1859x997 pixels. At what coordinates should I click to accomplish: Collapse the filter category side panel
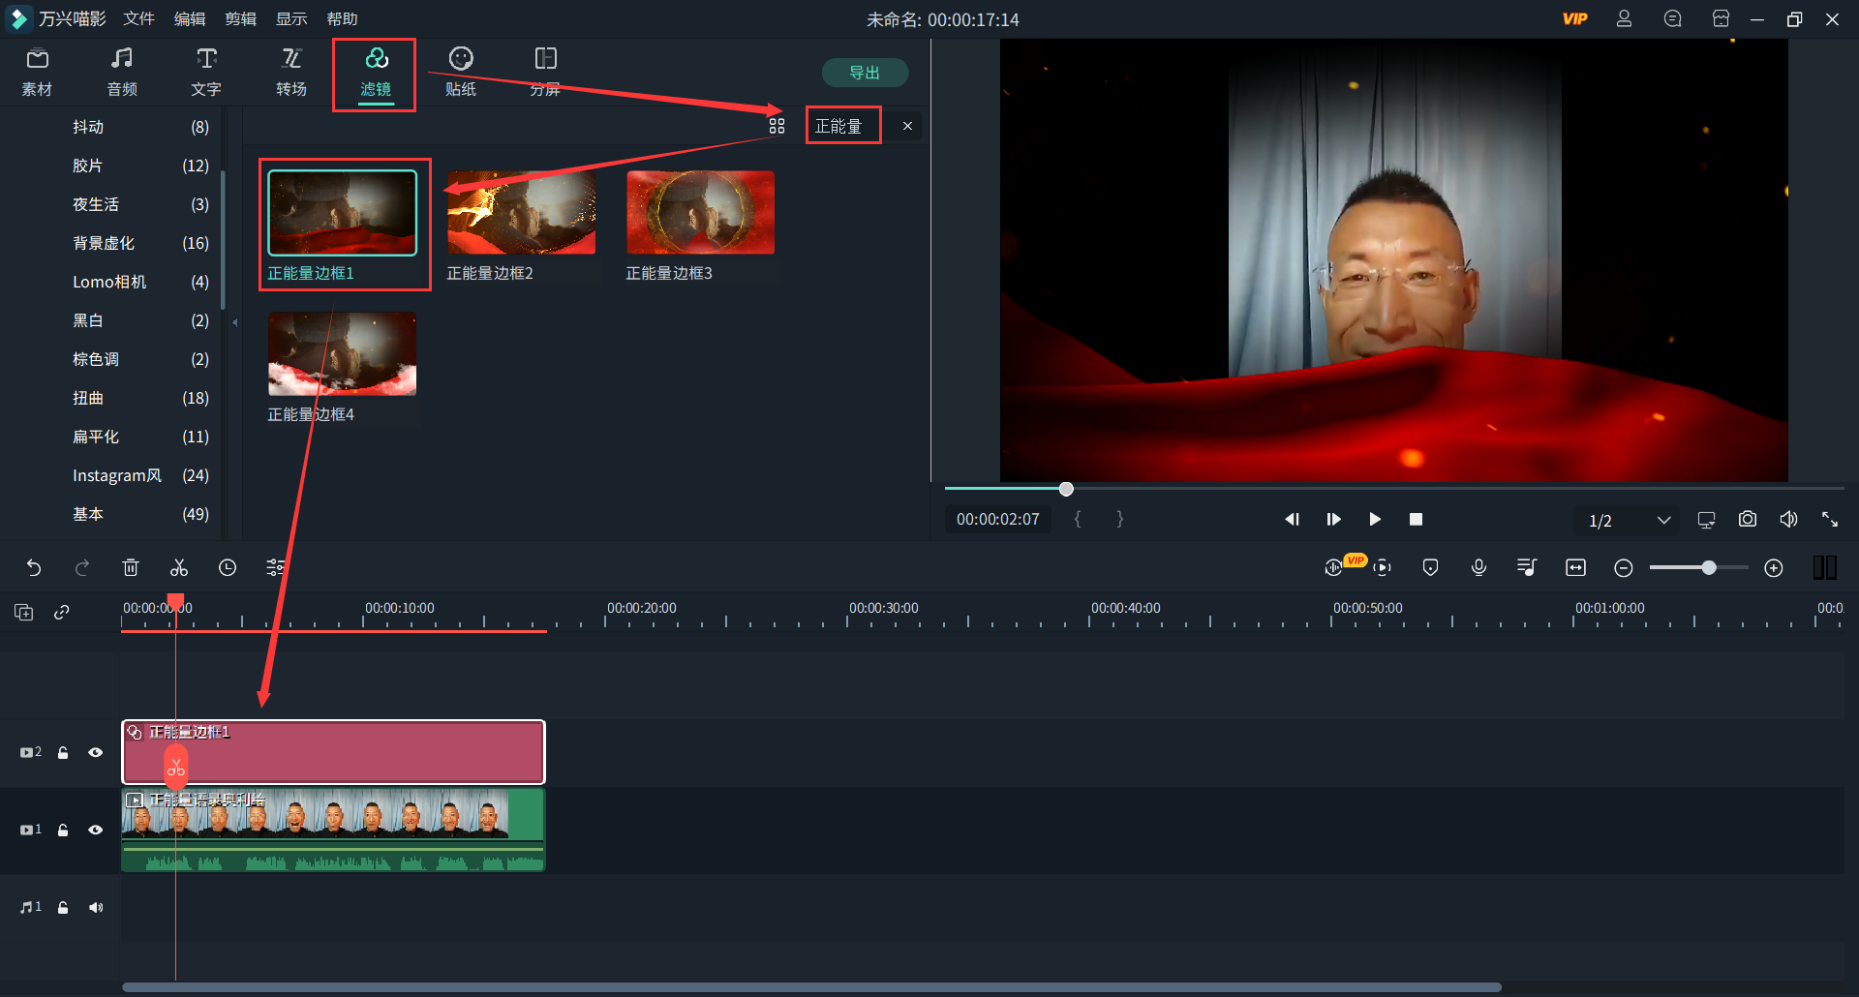click(234, 322)
